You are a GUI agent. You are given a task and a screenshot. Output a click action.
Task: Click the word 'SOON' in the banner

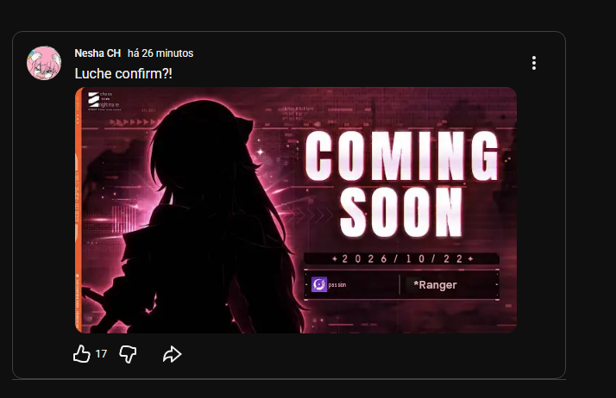[x=400, y=213]
